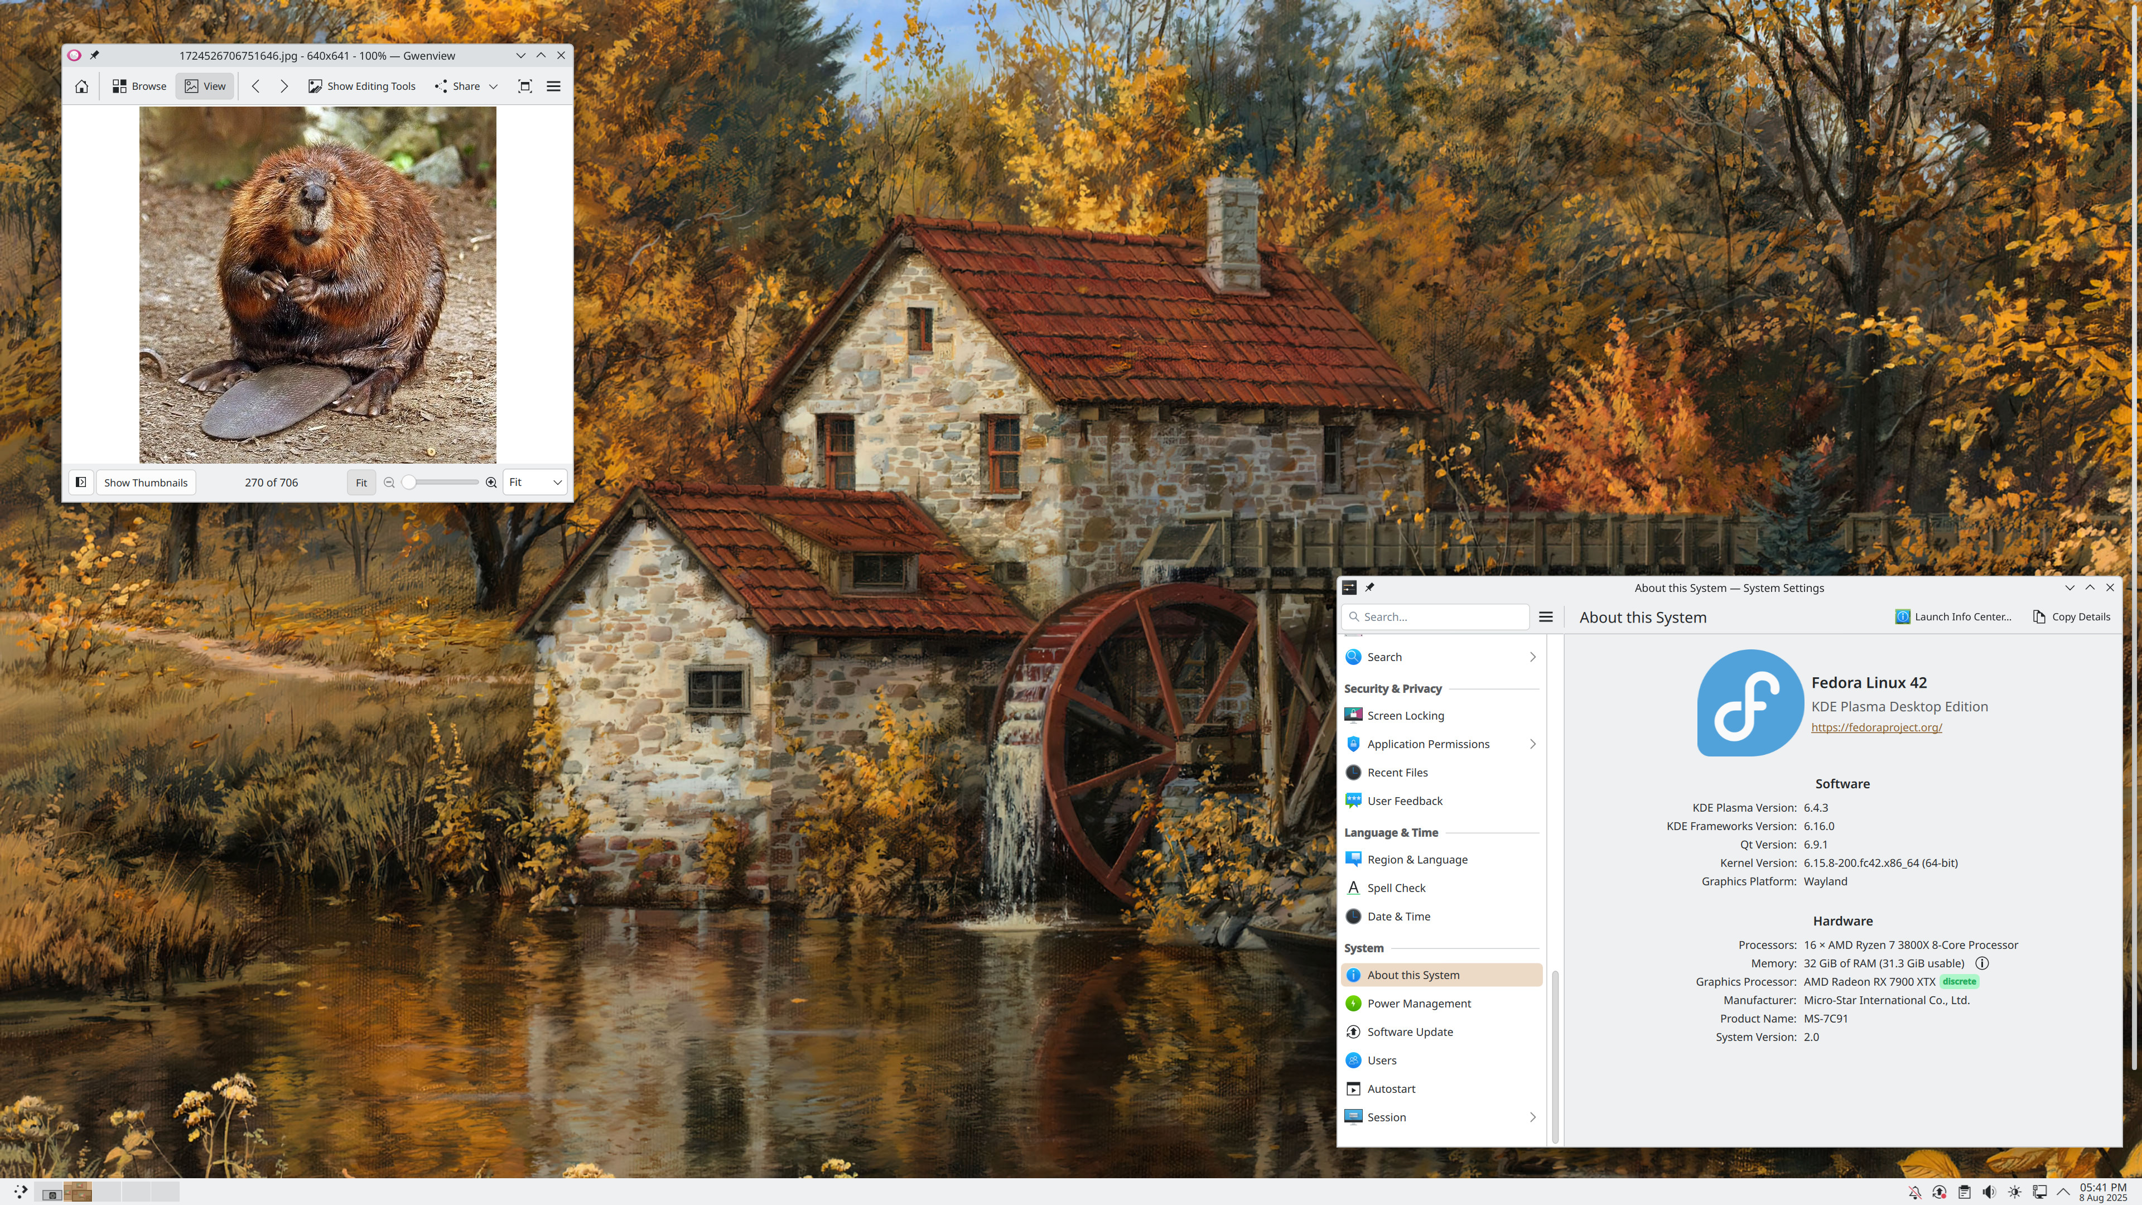Toggle Show Thumbnails bar
The width and height of the screenshot is (2142, 1205).
point(146,483)
